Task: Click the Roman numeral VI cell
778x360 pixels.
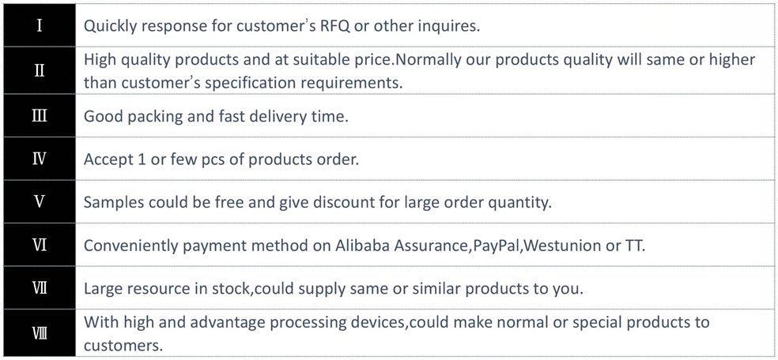Action: pos(39,245)
